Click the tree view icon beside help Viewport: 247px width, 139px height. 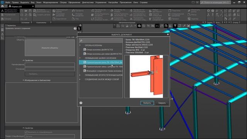[x=79, y=29]
